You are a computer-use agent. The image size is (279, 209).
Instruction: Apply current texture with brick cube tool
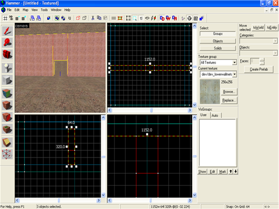point(7,105)
